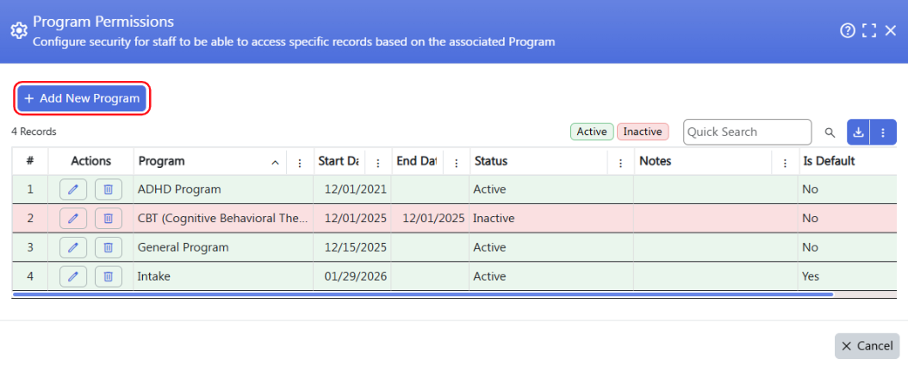Click the Start Date column header
908x366 pixels.
click(339, 161)
